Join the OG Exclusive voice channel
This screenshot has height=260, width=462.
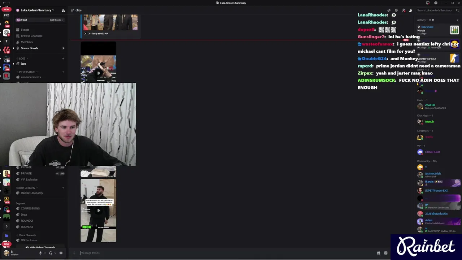coord(40,240)
